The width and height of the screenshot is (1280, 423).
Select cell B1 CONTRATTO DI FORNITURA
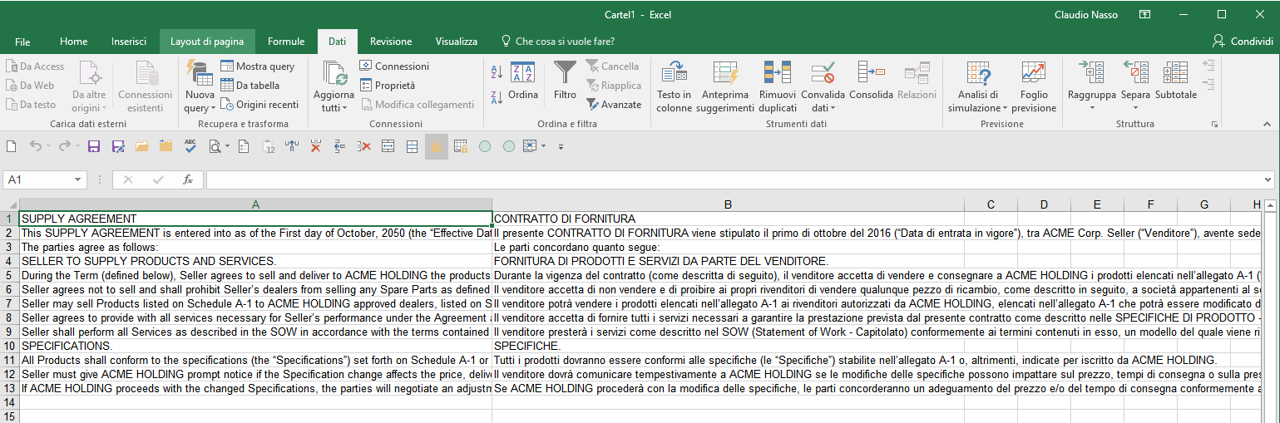728,219
